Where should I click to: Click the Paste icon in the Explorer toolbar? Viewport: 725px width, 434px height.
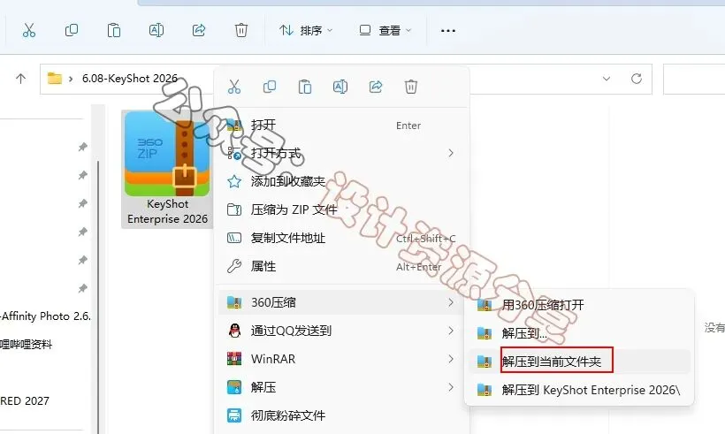tap(114, 31)
